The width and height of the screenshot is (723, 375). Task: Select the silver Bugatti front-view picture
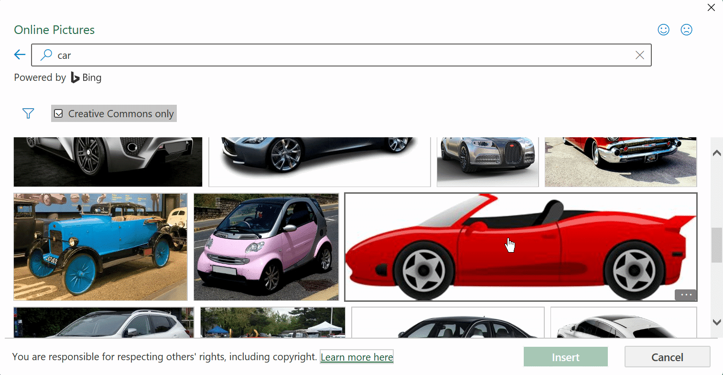pyautogui.click(x=487, y=162)
